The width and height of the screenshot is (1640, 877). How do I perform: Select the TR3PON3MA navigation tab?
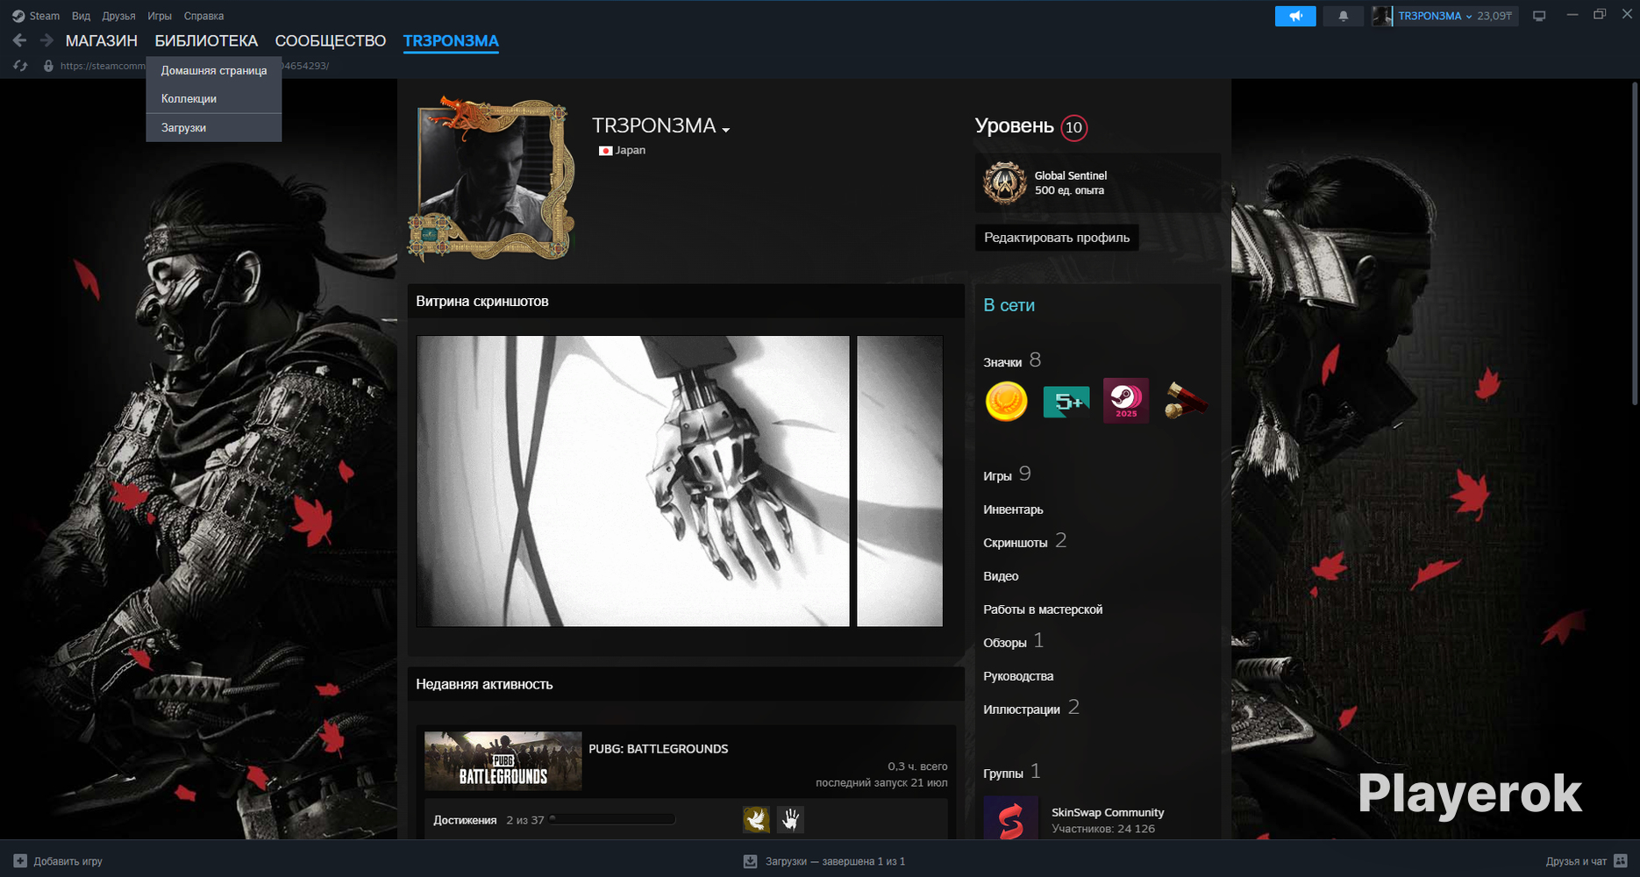(x=451, y=40)
